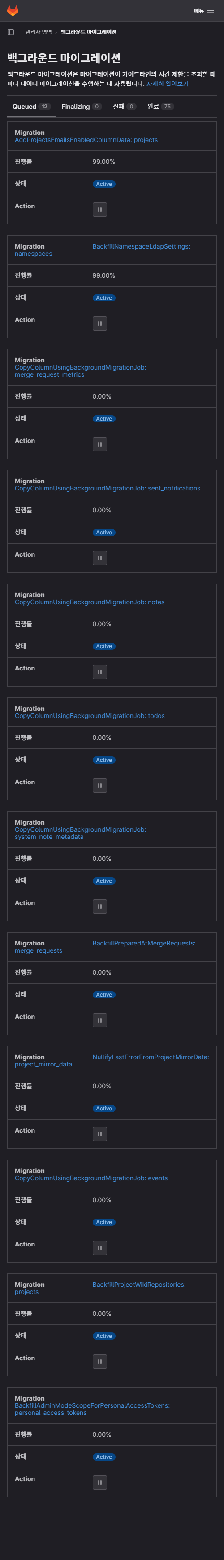Switch to the Finalizing tab
Screen dimensions: 224x1560
[82, 107]
